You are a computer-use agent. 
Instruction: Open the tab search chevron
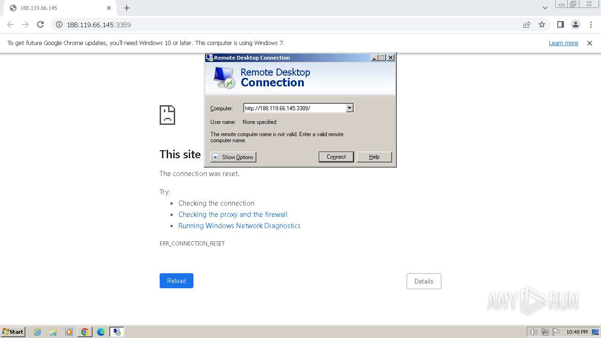point(545,8)
